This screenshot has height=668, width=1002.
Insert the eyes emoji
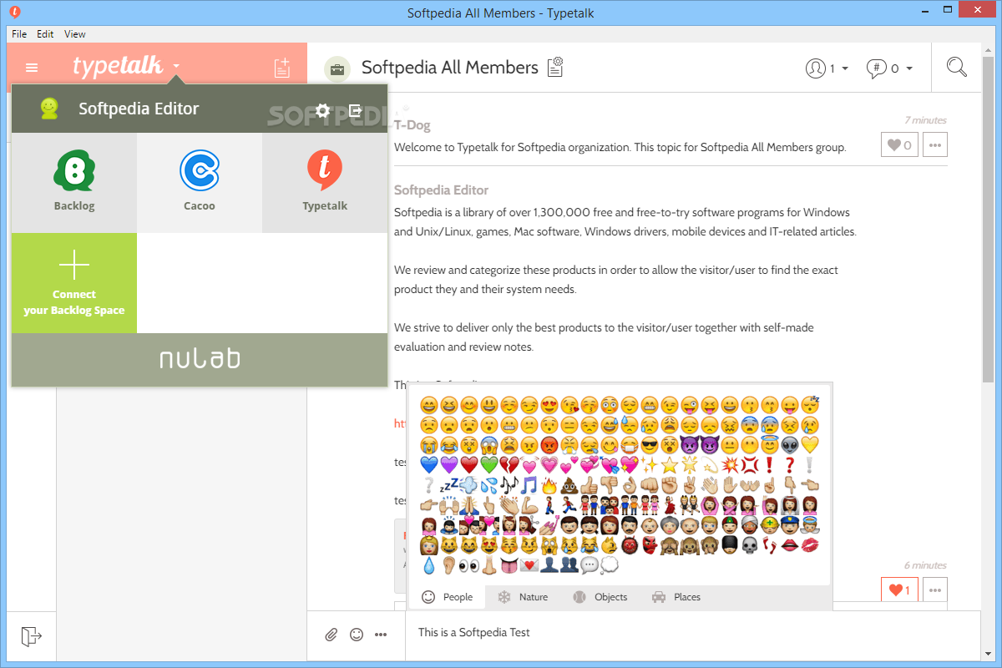pyautogui.click(x=469, y=565)
